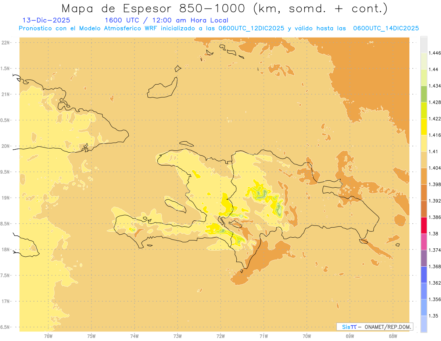Select the 68W longitude axis label
Image resolution: width=441 pixels, height=341 pixels.
(x=392, y=336)
